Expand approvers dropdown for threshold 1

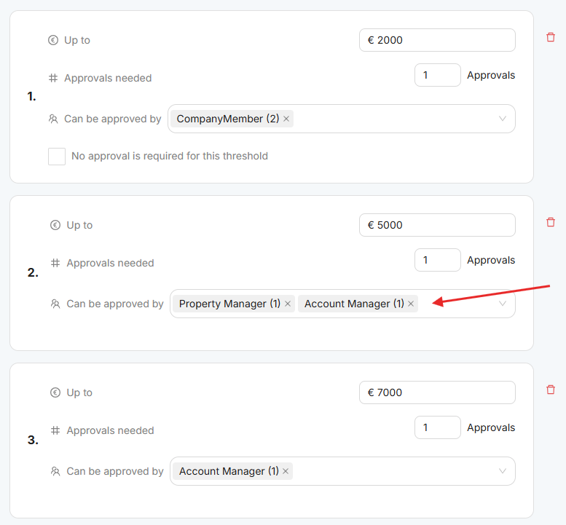point(503,119)
